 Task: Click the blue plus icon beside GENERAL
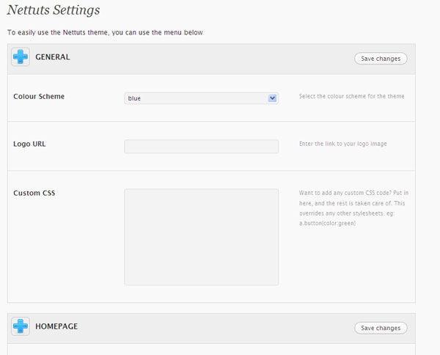click(x=21, y=57)
